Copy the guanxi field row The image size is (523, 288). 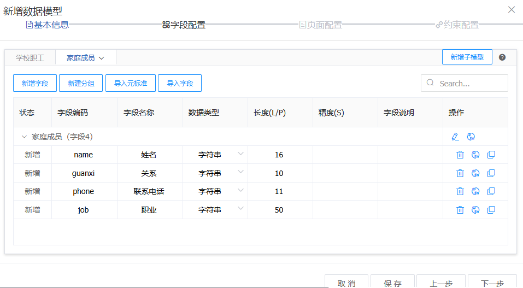point(491,173)
